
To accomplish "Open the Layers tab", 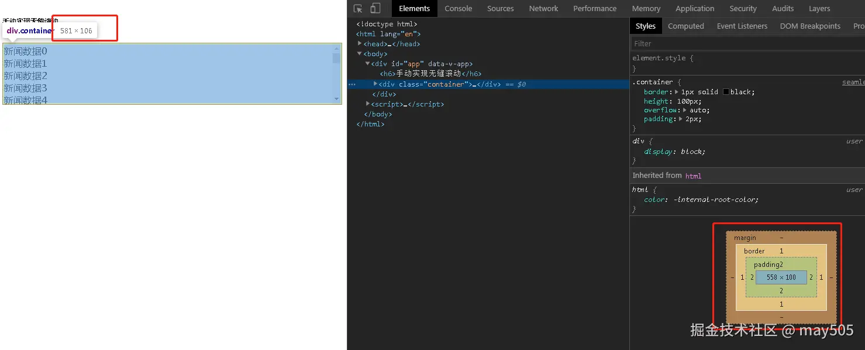I will tap(819, 8).
